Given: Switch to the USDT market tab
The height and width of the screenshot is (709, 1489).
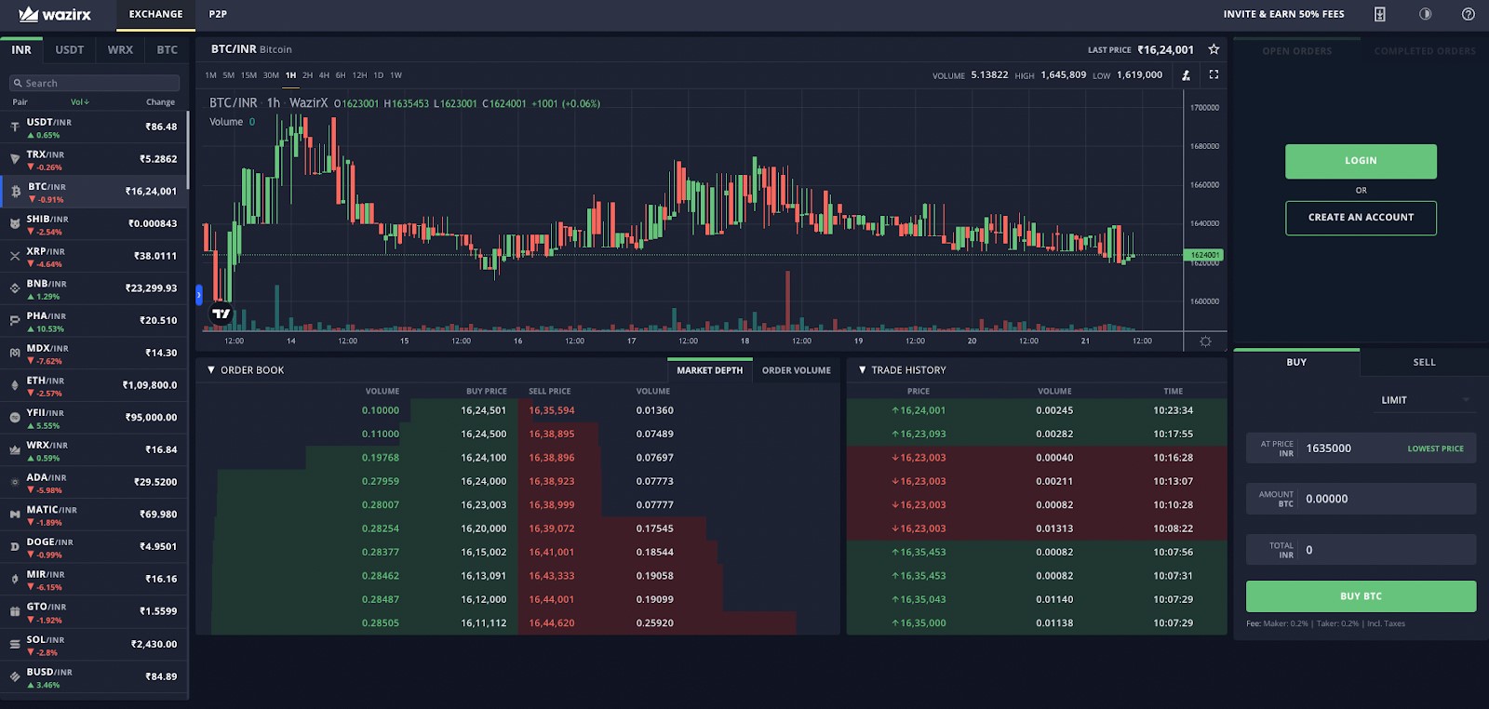Looking at the screenshot, I should point(70,50).
